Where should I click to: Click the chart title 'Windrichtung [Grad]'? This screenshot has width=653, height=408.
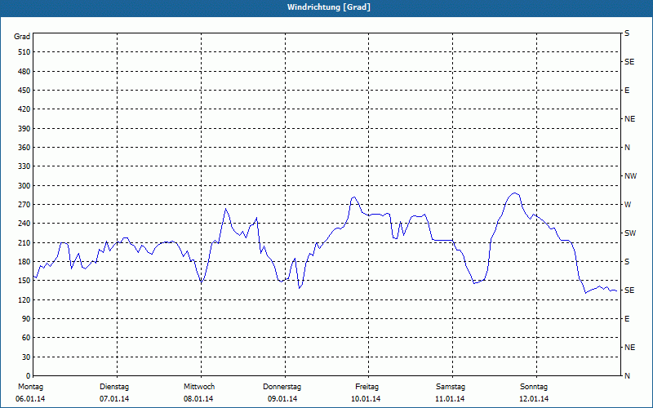pyautogui.click(x=329, y=7)
